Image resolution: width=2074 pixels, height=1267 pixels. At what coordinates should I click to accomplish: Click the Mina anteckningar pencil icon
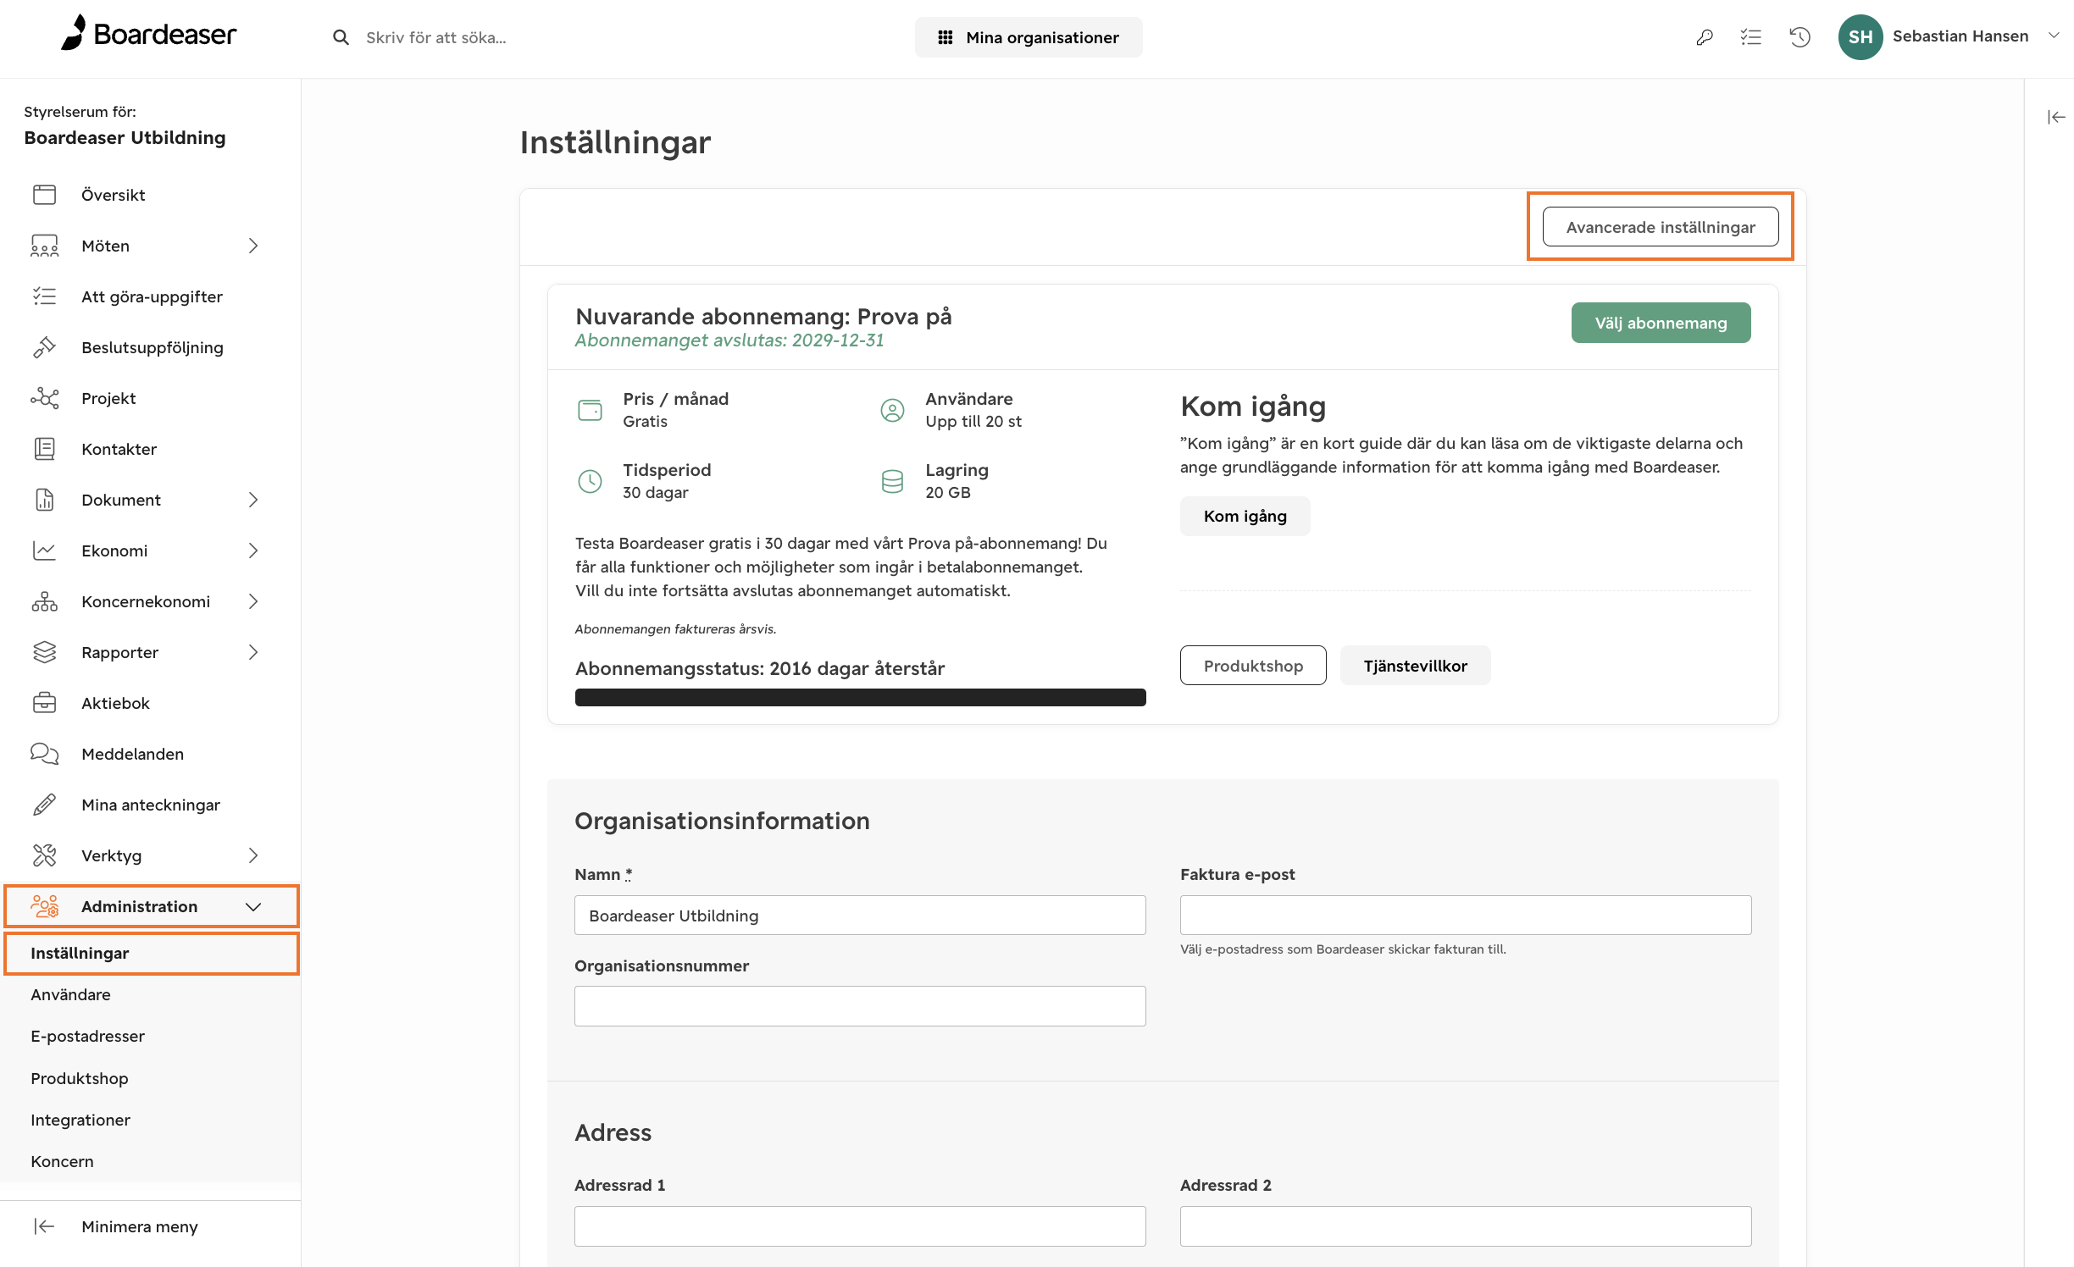point(44,805)
